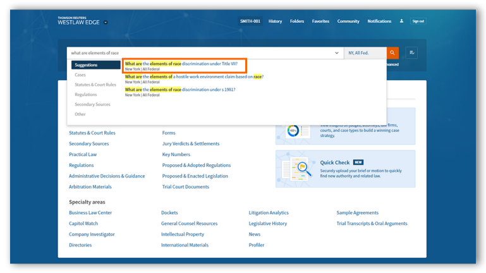Open the Folders menu
The width and height of the screenshot is (486, 273).
(x=297, y=21)
